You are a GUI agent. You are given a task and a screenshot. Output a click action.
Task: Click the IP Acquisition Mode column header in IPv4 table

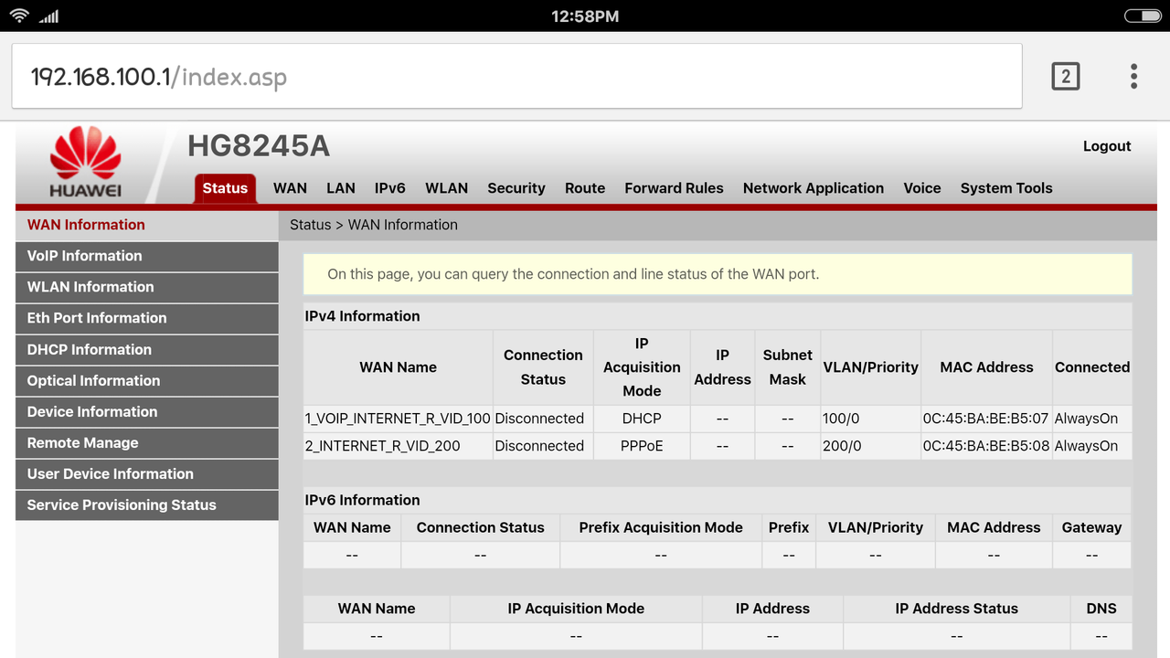click(x=642, y=367)
